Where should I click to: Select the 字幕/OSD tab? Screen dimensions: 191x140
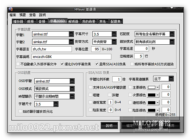(x=58, y=21)
